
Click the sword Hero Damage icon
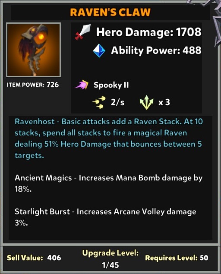(x=83, y=32)
